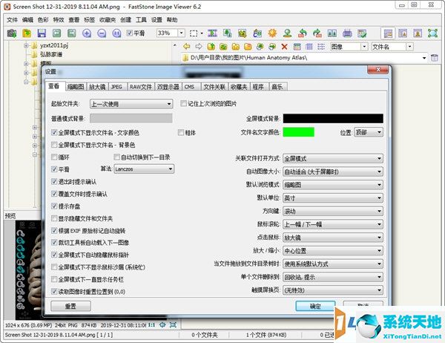445x343 pixels.
Task: Open the 33% zoom level dropdown
Action: pyautogui.click(x=182, y=33)
